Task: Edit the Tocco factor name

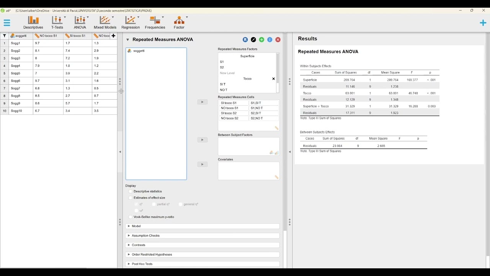Action: pos(247,79)
